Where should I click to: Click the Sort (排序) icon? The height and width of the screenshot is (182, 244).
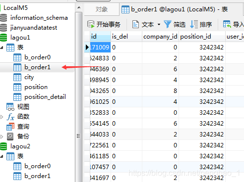click(x=194, y=24)
